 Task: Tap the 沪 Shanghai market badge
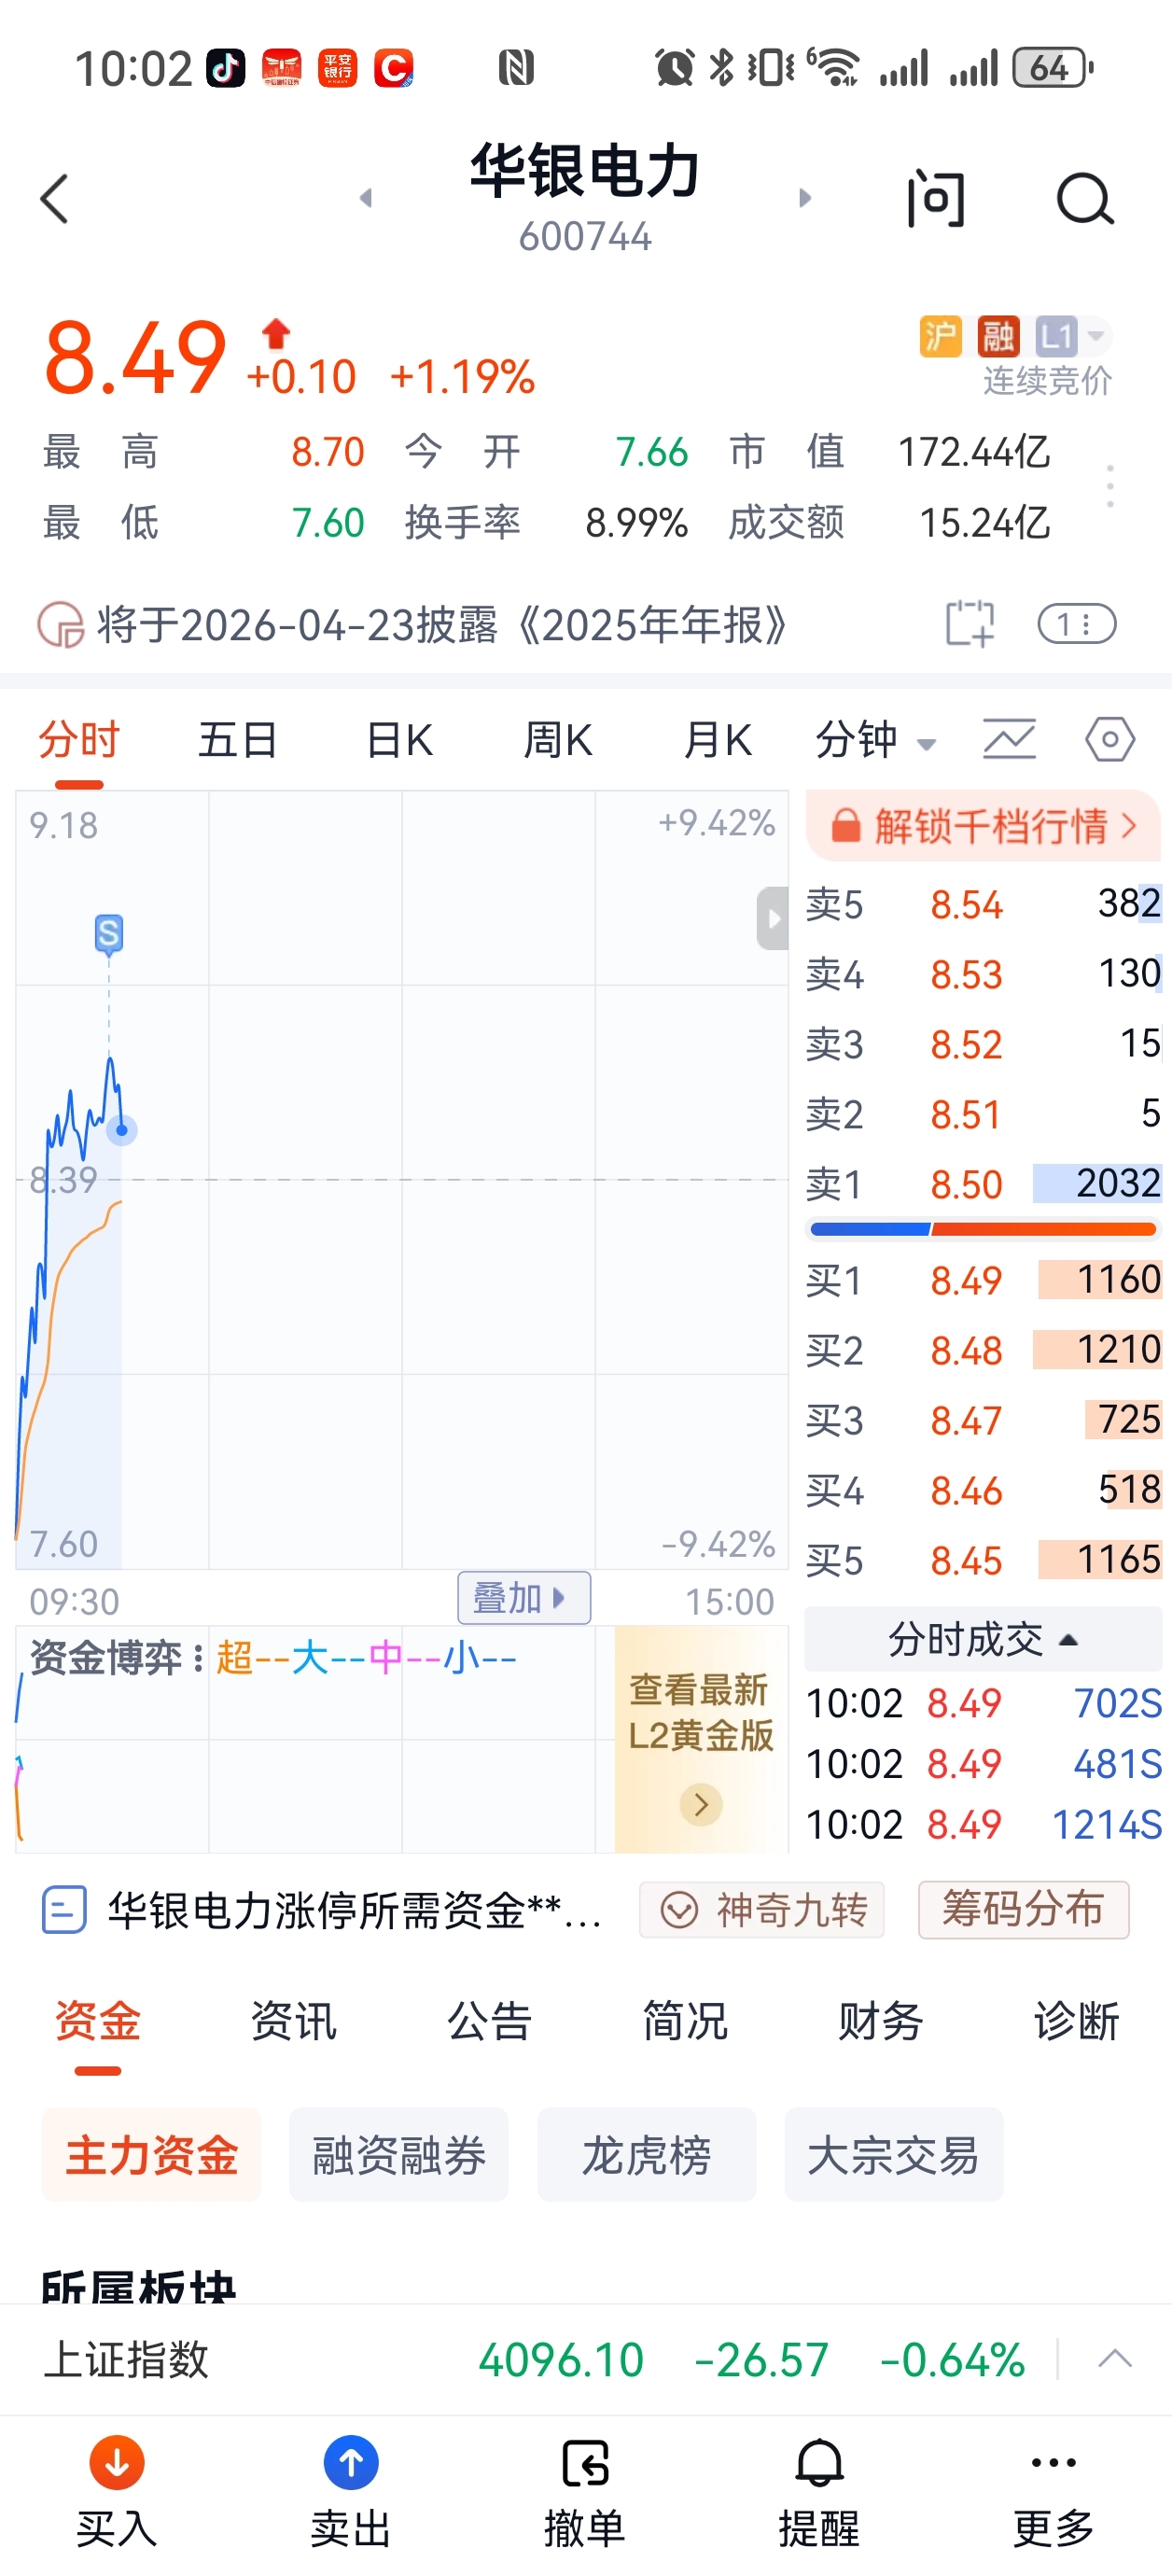[940, 336]
